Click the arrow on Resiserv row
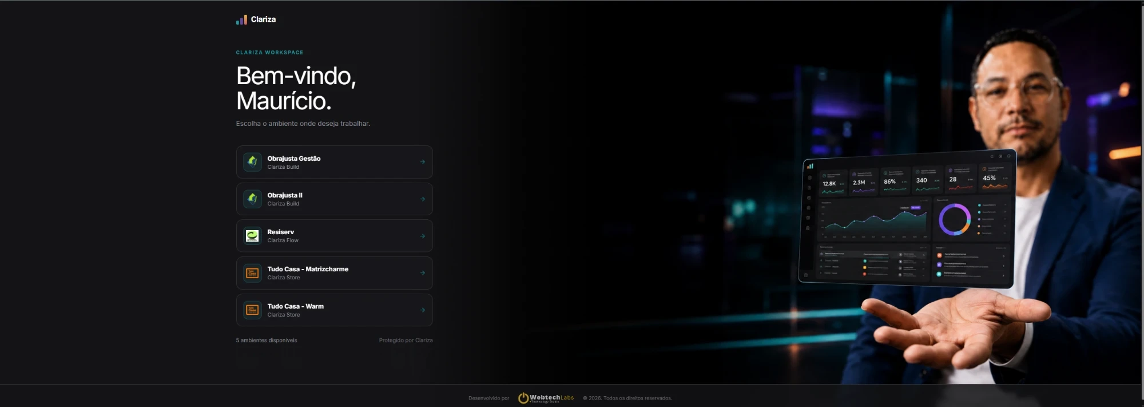The height and width of the screenshot is (407, 1144). point(423,236)
